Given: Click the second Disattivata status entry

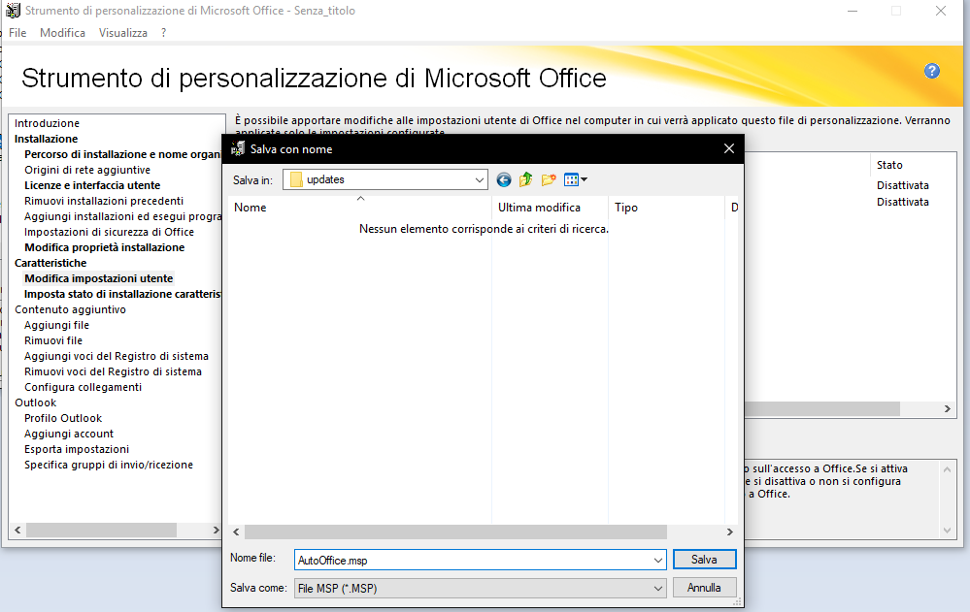Looking at the screenshot, I should [x=903, y=202].
